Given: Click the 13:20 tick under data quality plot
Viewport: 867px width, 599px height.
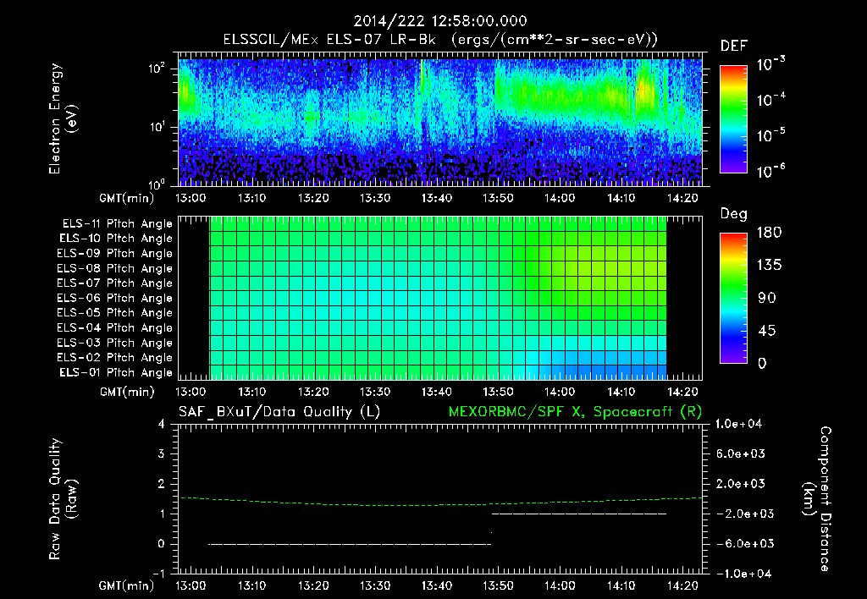Looking at the screenshot, I should (x=313, y=585).
